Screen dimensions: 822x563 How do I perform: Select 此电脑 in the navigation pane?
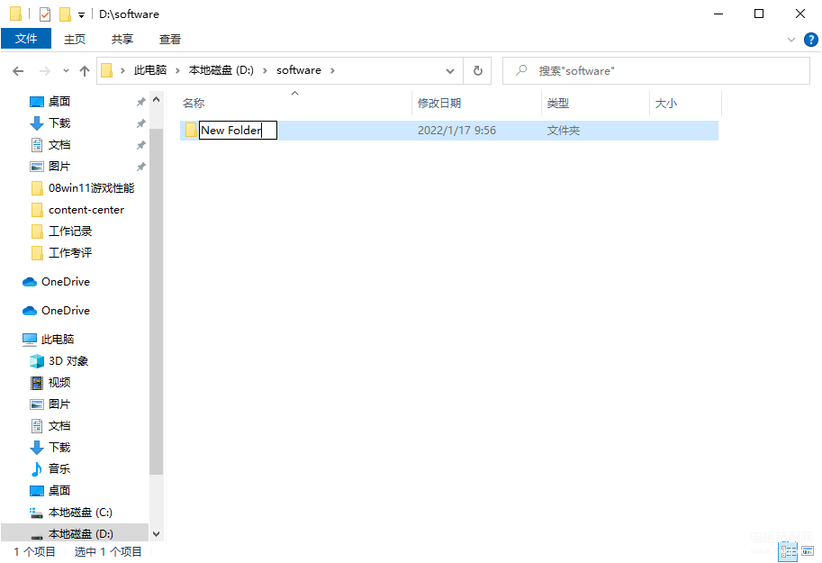click(x=58, y=340)
